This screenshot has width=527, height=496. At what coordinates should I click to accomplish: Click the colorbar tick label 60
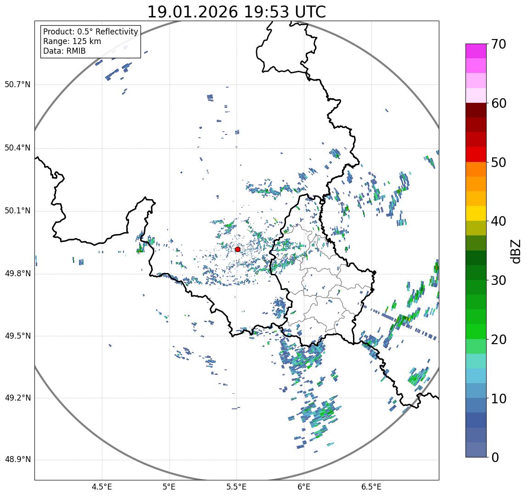coord(499,103)
